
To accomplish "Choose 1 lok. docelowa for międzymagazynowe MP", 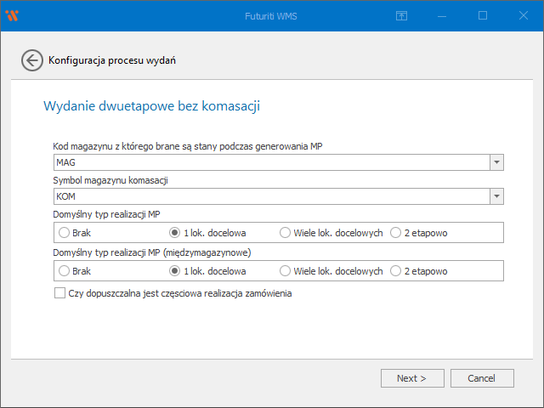I will (175, 271).
